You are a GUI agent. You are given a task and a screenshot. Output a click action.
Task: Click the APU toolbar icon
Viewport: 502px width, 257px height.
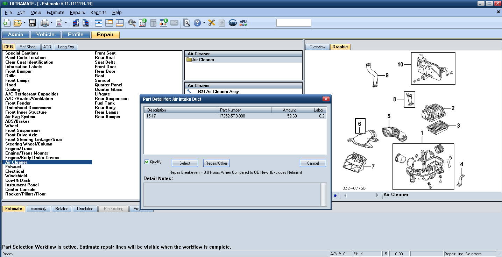tap(243, 23)
